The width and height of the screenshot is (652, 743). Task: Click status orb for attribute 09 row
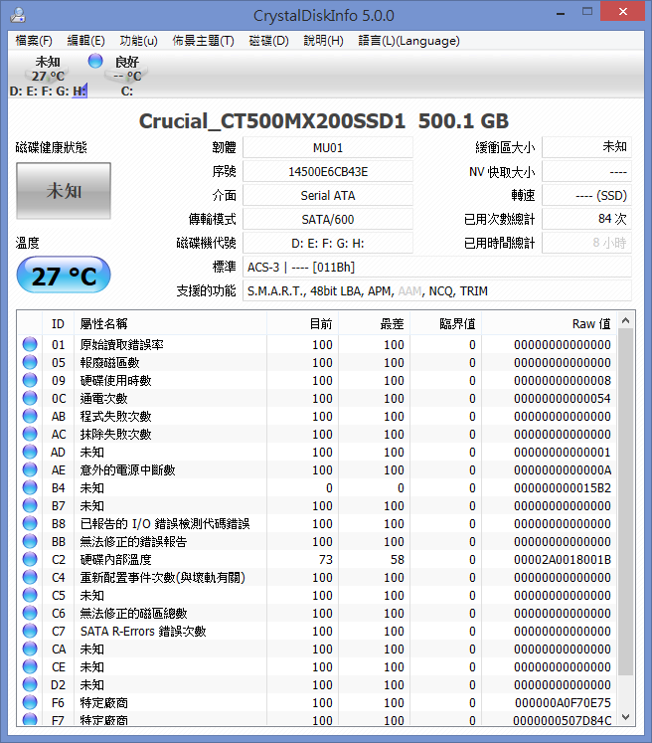(30, 381)
